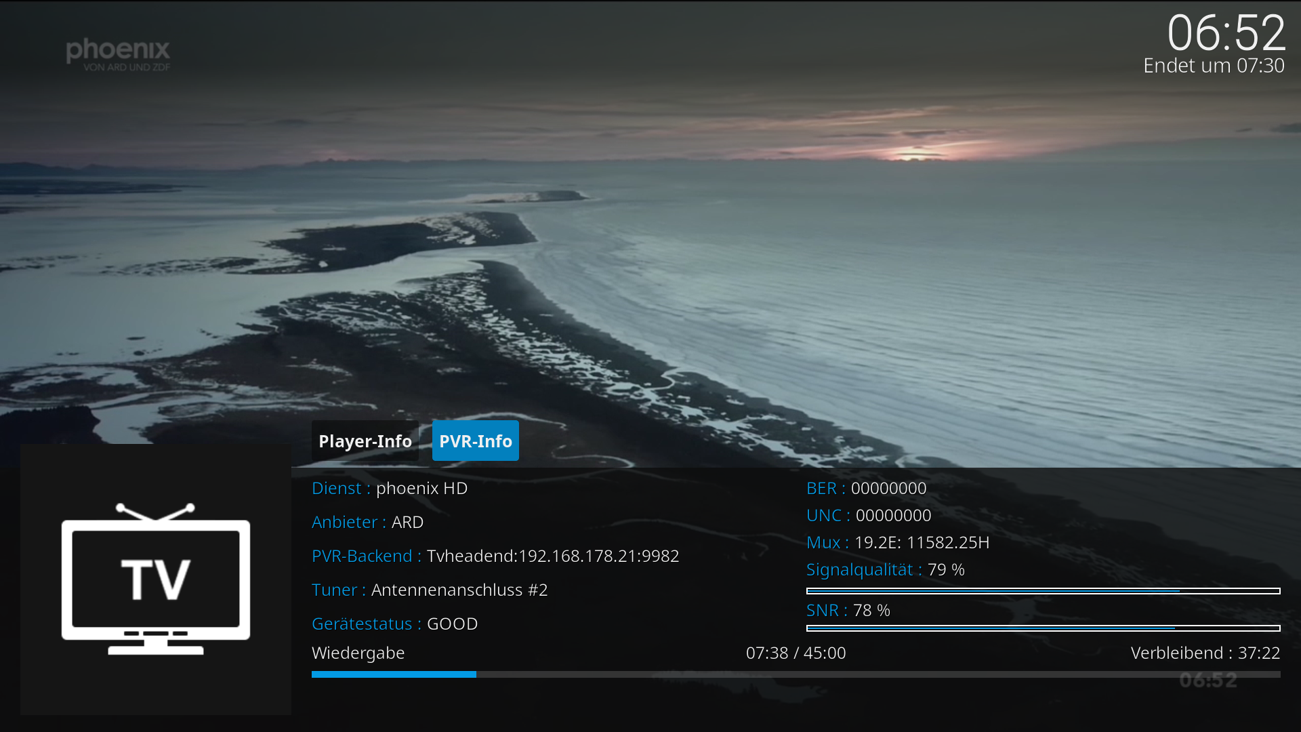Click the Signalqualität progress bar
Viewport: 1301px width, 732px height.
click(1044, 591)
